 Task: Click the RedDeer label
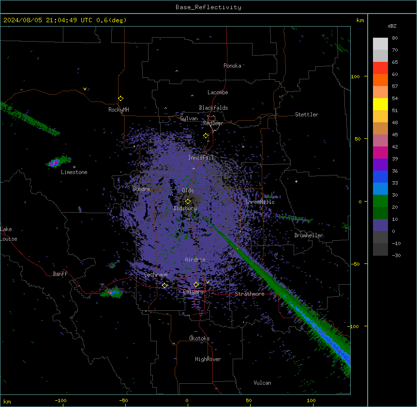pos(213,123)
